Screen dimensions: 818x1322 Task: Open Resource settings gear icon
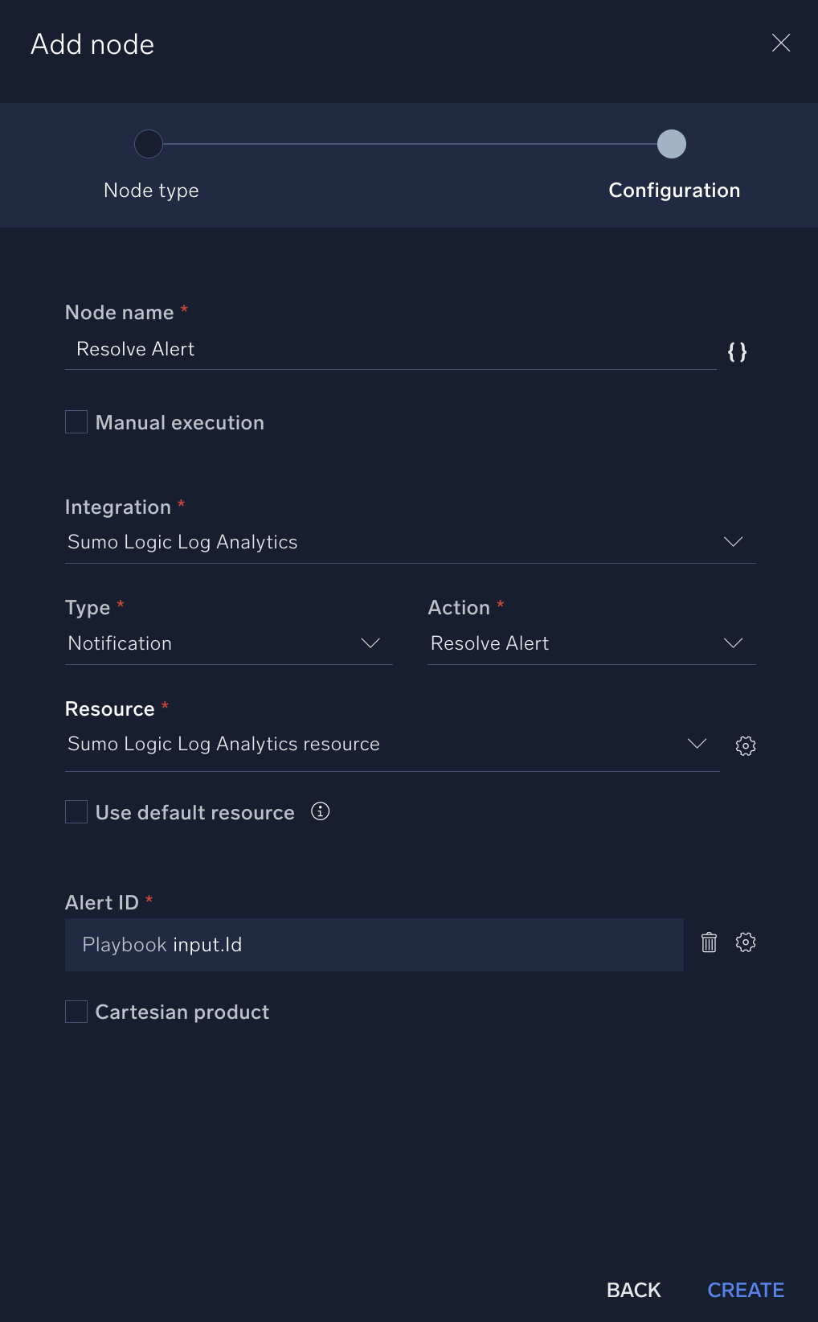click(746, 745)
